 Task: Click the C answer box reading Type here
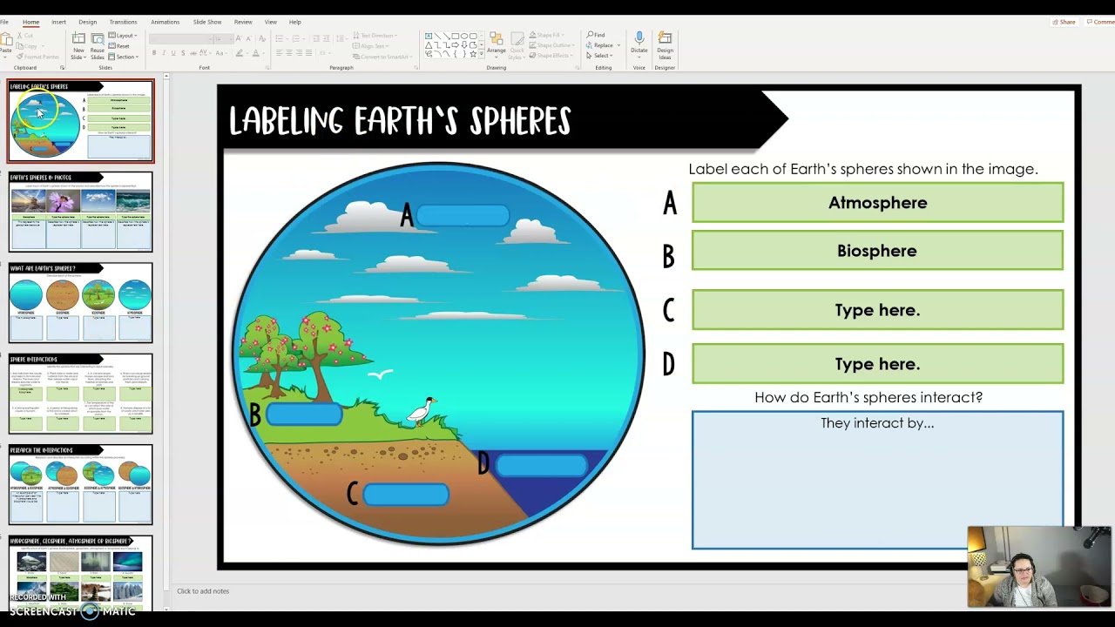click(x=877, y=310)
